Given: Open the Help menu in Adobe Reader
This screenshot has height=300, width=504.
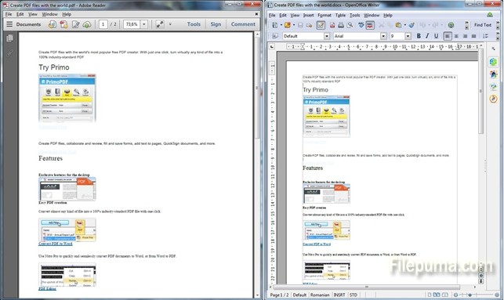Looking at the screenshot, I should tap(67, 14).
